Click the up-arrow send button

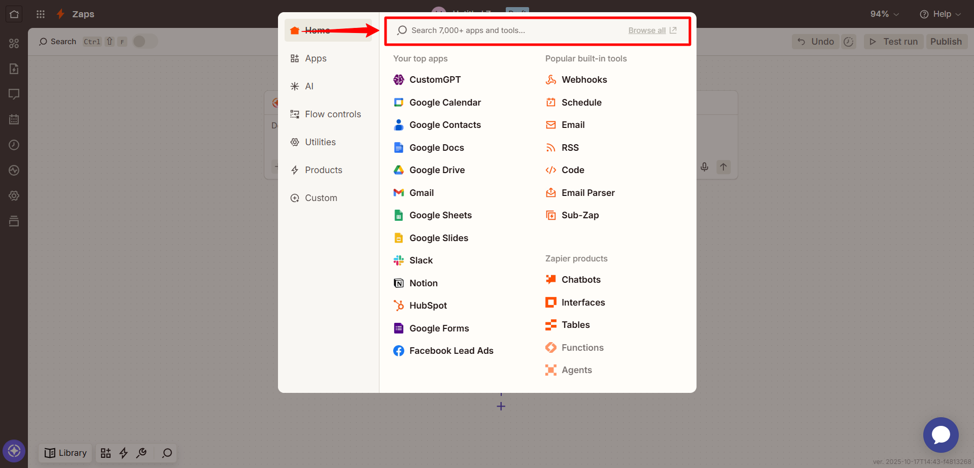[x=723, y=167]
